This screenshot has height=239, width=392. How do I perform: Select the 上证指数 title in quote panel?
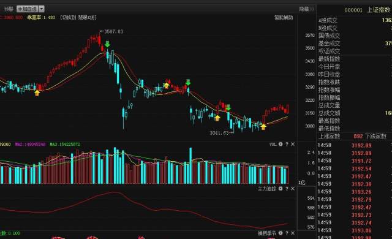click(x=378, y=10)
